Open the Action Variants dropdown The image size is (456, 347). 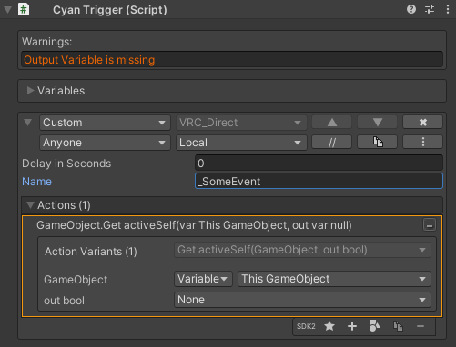coord(302,250)
